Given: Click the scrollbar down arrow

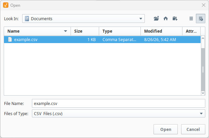Looking at the screenshot, I should click(x=203, y=93).
